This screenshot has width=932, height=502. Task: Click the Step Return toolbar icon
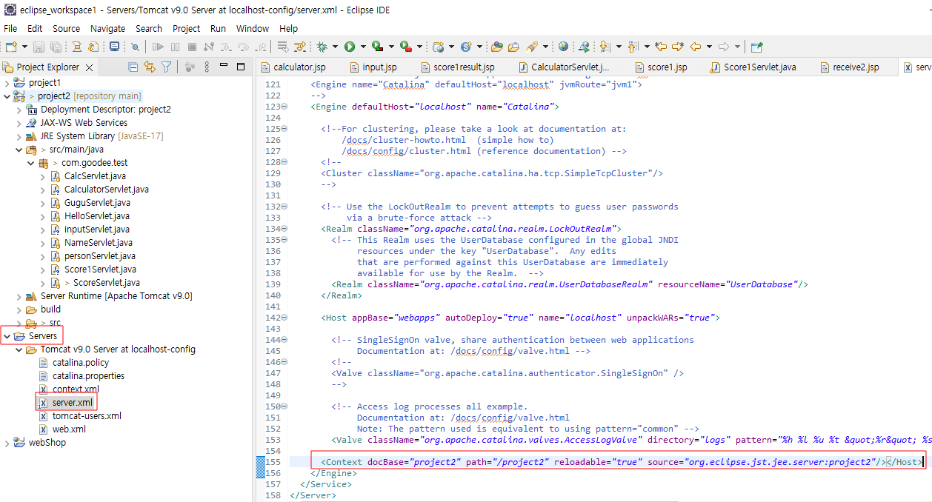click(259, 47)
